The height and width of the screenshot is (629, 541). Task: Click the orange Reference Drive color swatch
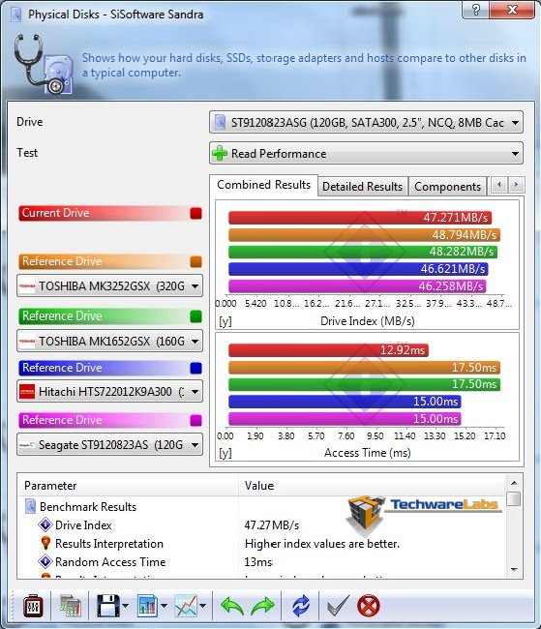(195, 262)
